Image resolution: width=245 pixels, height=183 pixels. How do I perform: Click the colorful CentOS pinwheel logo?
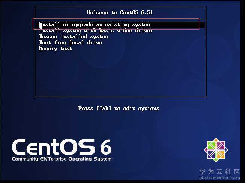pos(216,150)
